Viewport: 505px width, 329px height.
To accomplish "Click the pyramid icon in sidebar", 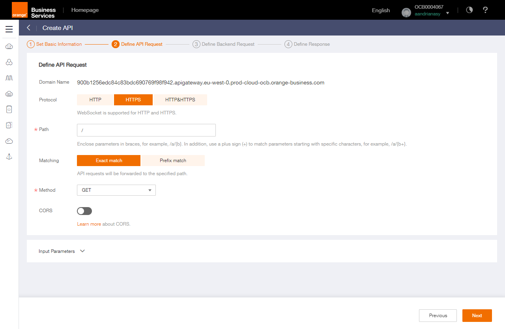I will click(9, 157).
